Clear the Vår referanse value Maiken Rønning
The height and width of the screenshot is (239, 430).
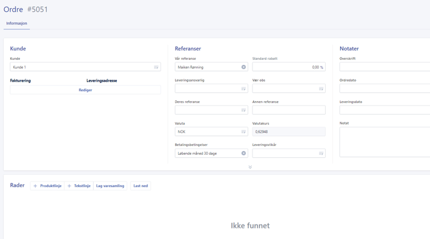[x=244, y=67]
